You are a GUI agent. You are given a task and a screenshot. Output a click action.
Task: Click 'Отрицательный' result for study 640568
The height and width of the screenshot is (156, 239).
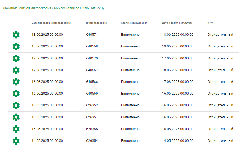(220, 46)
